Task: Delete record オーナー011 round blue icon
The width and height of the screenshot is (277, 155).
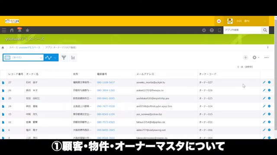Action: click(x=269, y=122)
